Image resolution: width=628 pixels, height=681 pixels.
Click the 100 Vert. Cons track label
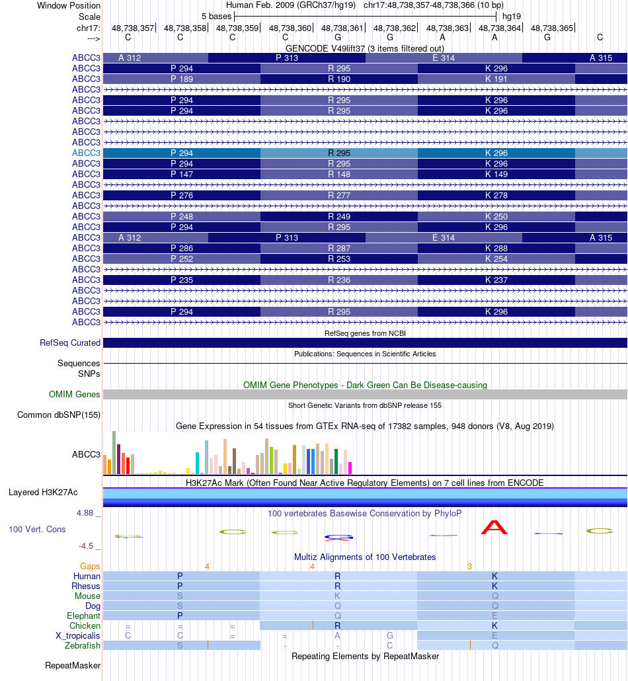38,529
